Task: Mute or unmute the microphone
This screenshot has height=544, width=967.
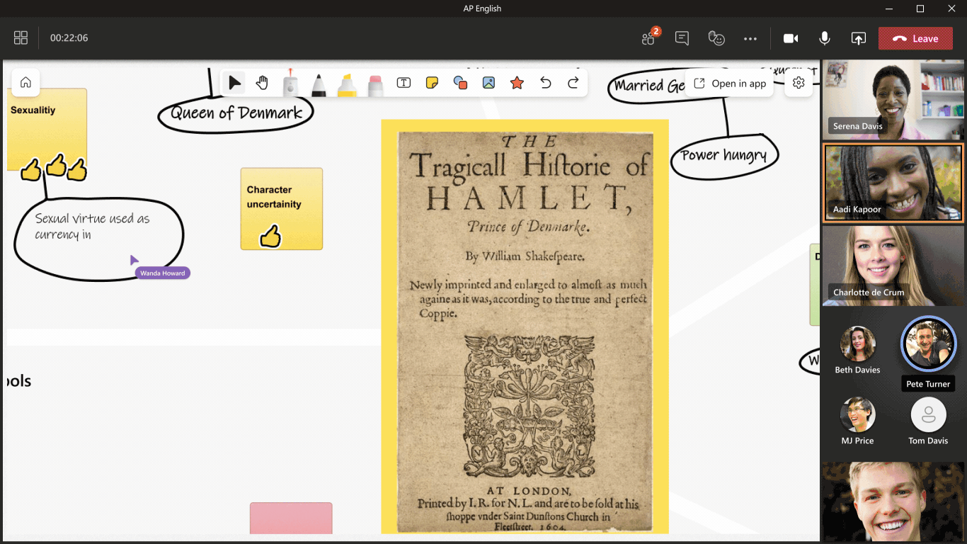Action: click(x=825, y=38)
